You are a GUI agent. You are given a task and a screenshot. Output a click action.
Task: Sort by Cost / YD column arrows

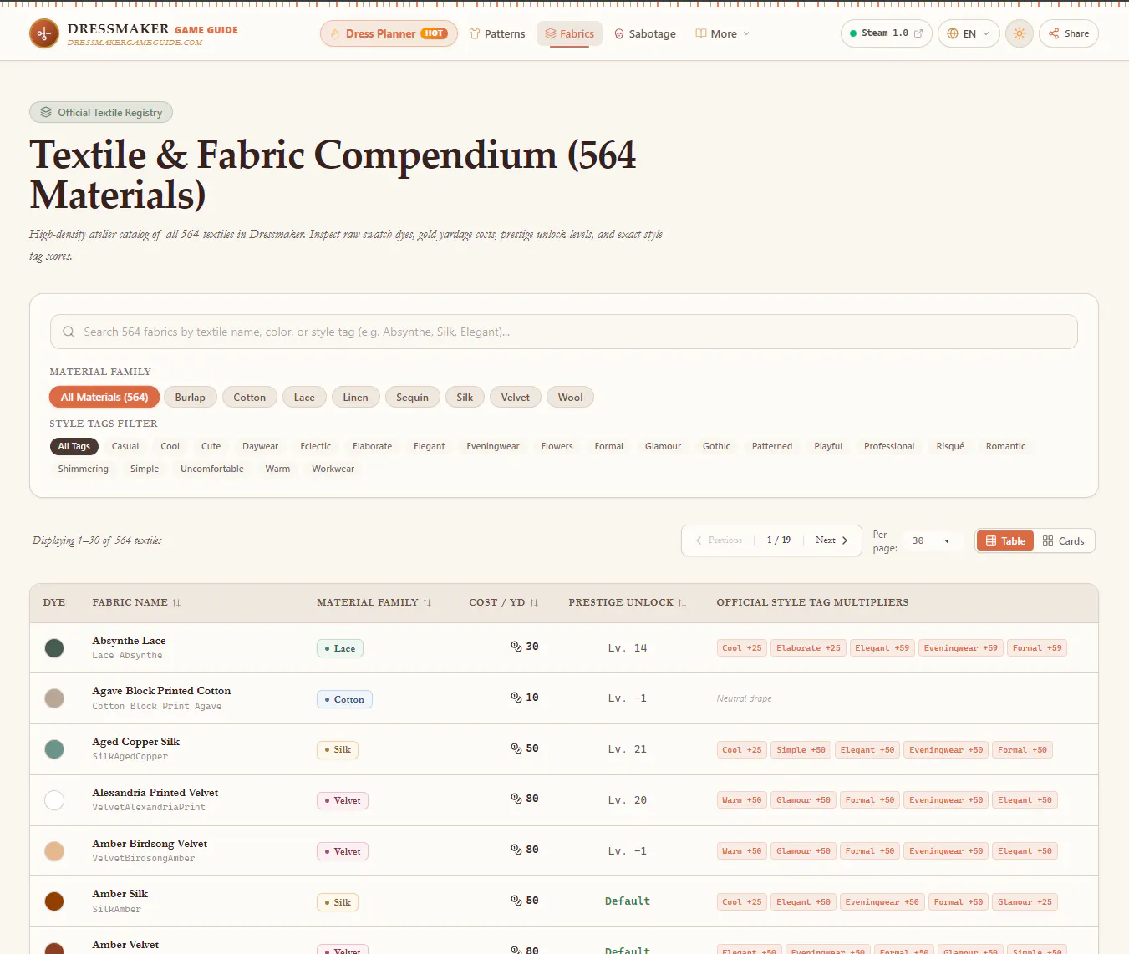point(534,602)
